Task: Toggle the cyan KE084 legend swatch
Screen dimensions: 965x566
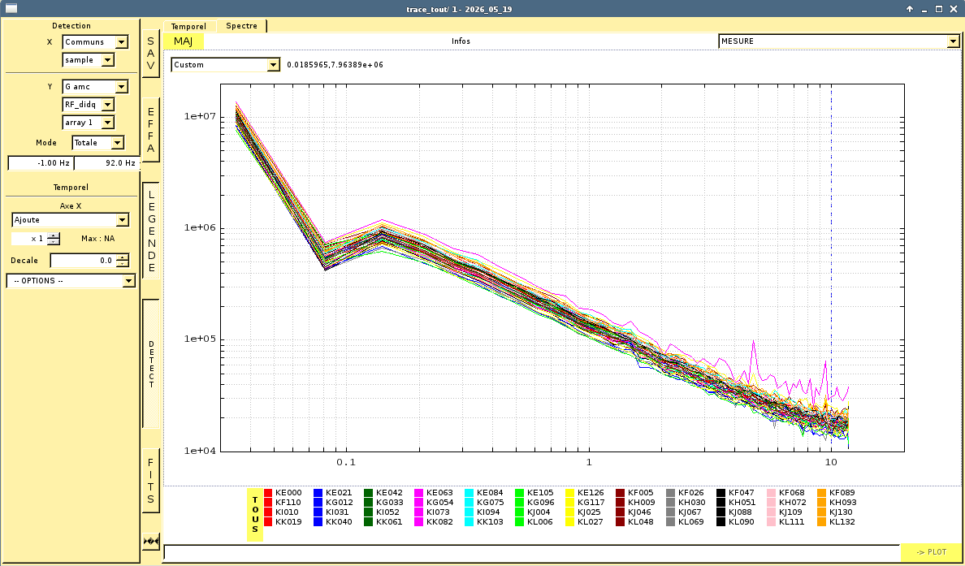Action: [469, 493]
